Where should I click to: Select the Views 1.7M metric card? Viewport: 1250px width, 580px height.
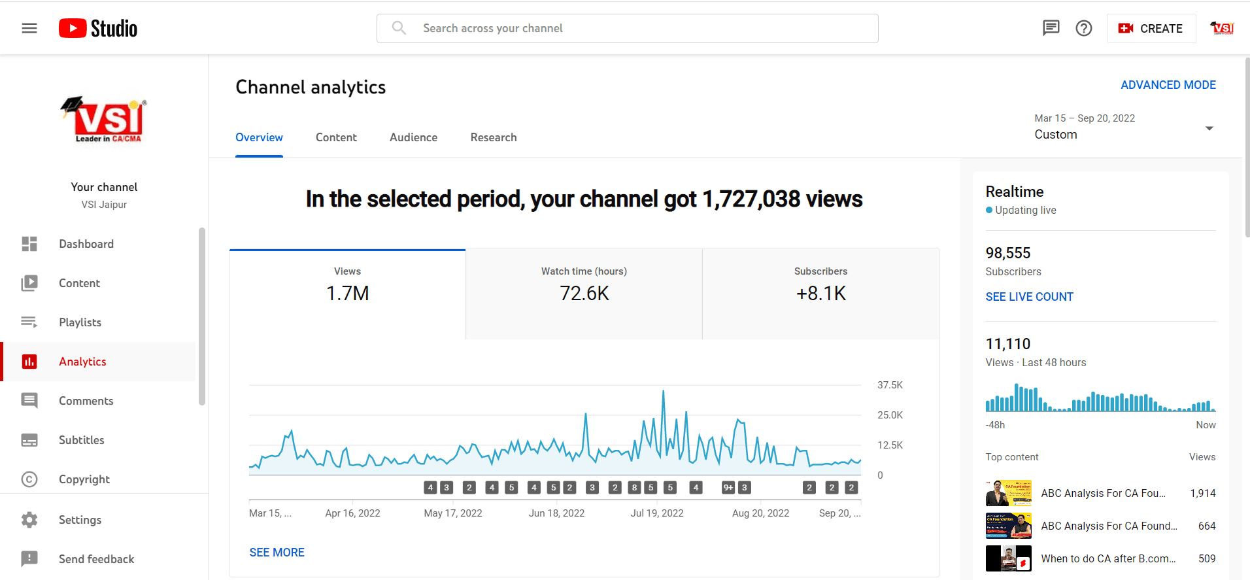348,294
